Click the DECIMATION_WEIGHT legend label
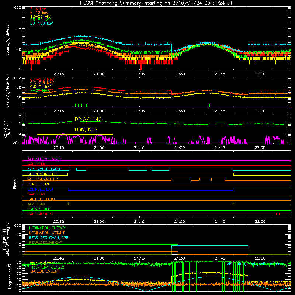295x295 pixels. [x=47, y=233]
